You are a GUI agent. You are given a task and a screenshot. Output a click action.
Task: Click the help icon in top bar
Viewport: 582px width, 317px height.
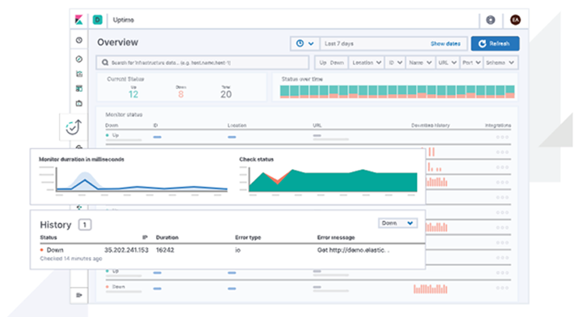click(490, 20)
